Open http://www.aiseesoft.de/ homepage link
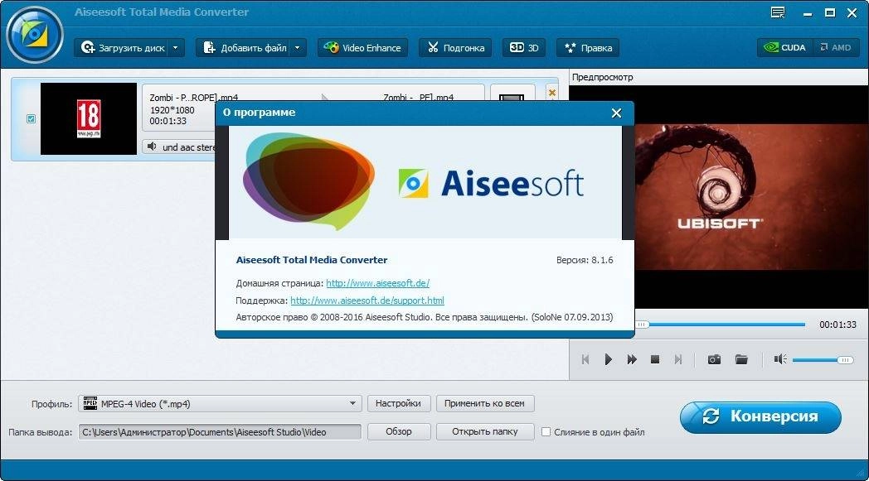The height and width of the screenshot is (481, 869). 377,283
